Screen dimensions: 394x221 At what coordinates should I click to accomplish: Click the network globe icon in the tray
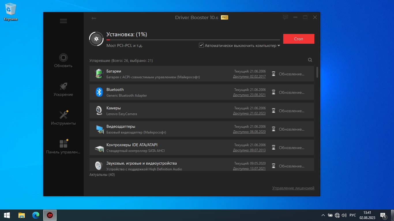(337, 215)
